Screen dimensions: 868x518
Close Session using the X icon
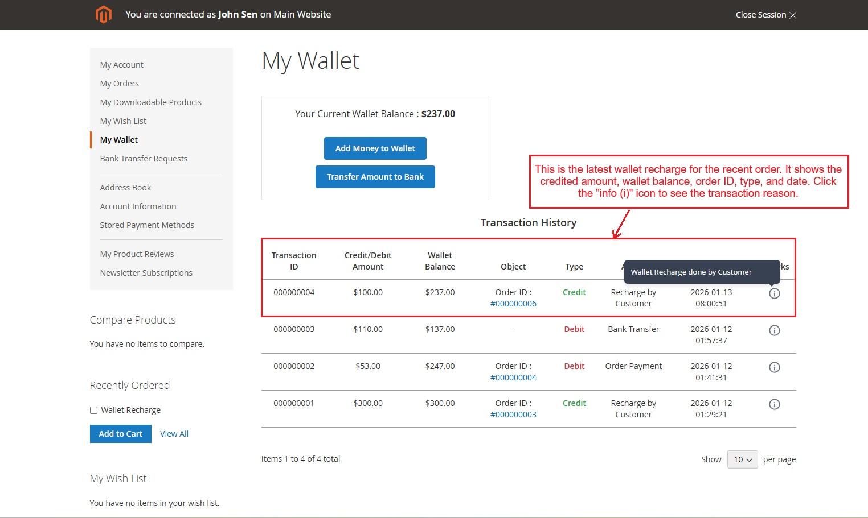[x=793, y=15]
